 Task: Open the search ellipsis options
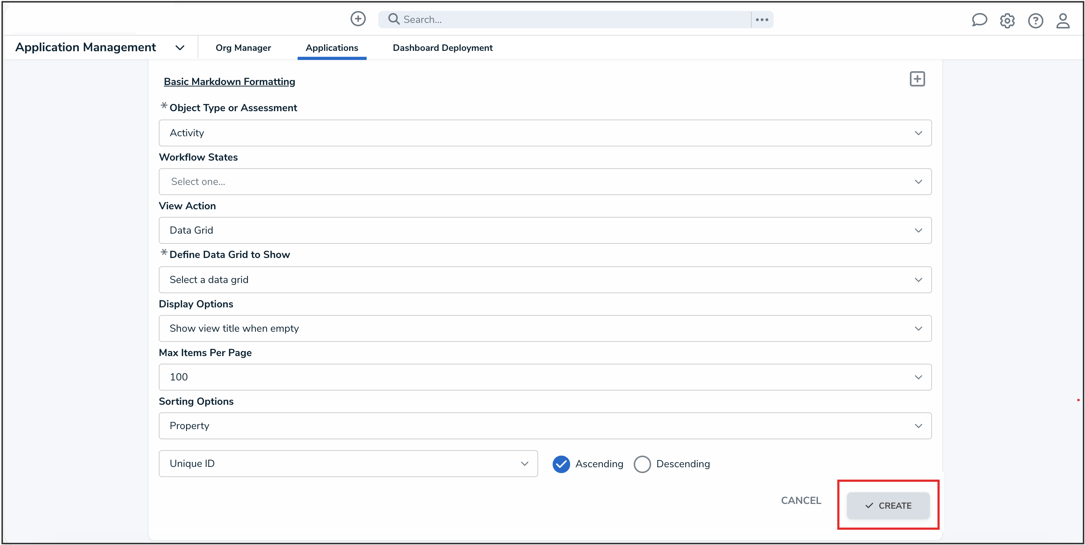762,19
